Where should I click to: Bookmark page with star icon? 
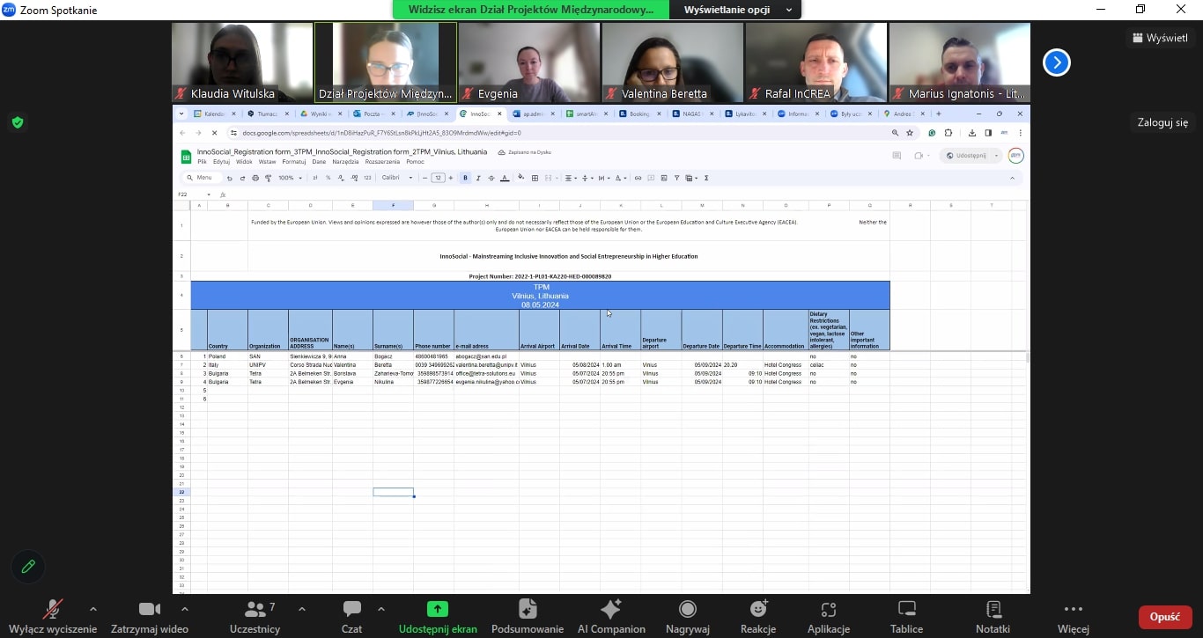910,133
